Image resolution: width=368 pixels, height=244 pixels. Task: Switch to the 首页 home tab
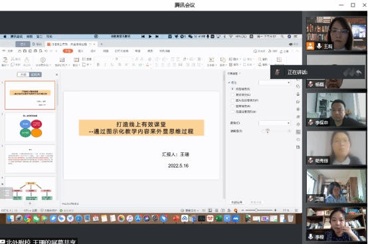coord(23,44)
